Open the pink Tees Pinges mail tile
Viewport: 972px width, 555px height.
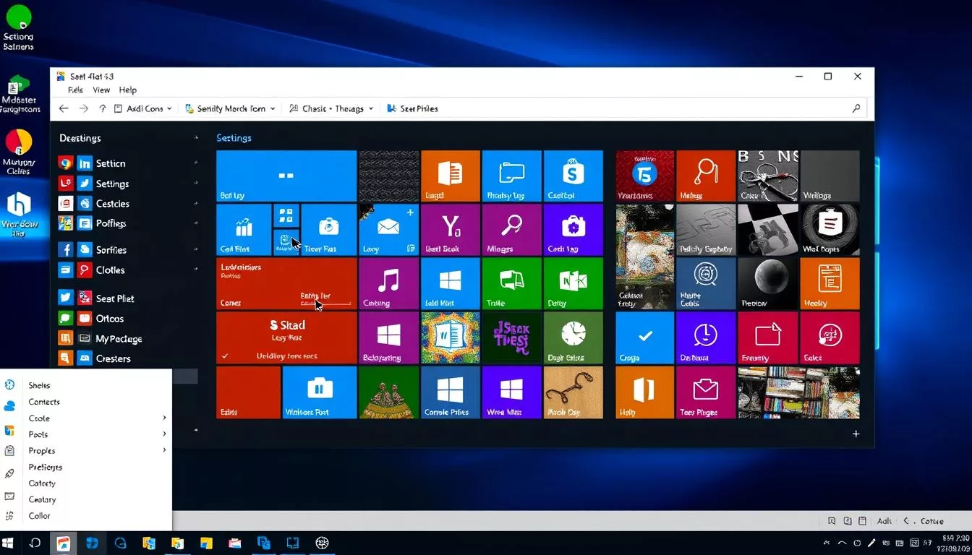pyautogui.click(x=705, y=392)
